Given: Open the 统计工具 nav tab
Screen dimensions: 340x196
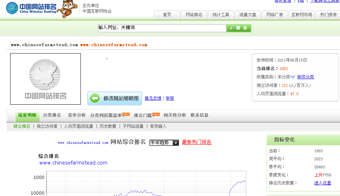Looking at the screenshot, I should click(x=221, y=15).
